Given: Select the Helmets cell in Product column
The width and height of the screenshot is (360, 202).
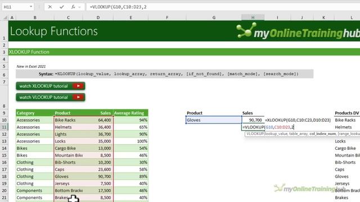Looking at the screenshot, I should tap(68, 127).
